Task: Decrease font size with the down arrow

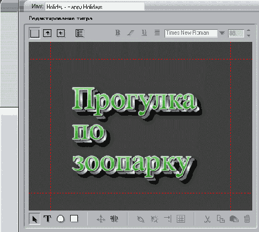Action: 249,36
